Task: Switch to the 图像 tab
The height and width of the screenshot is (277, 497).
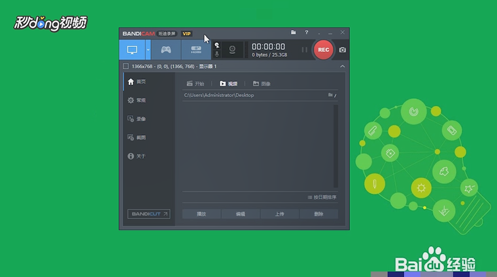Action: coord(262,84)
